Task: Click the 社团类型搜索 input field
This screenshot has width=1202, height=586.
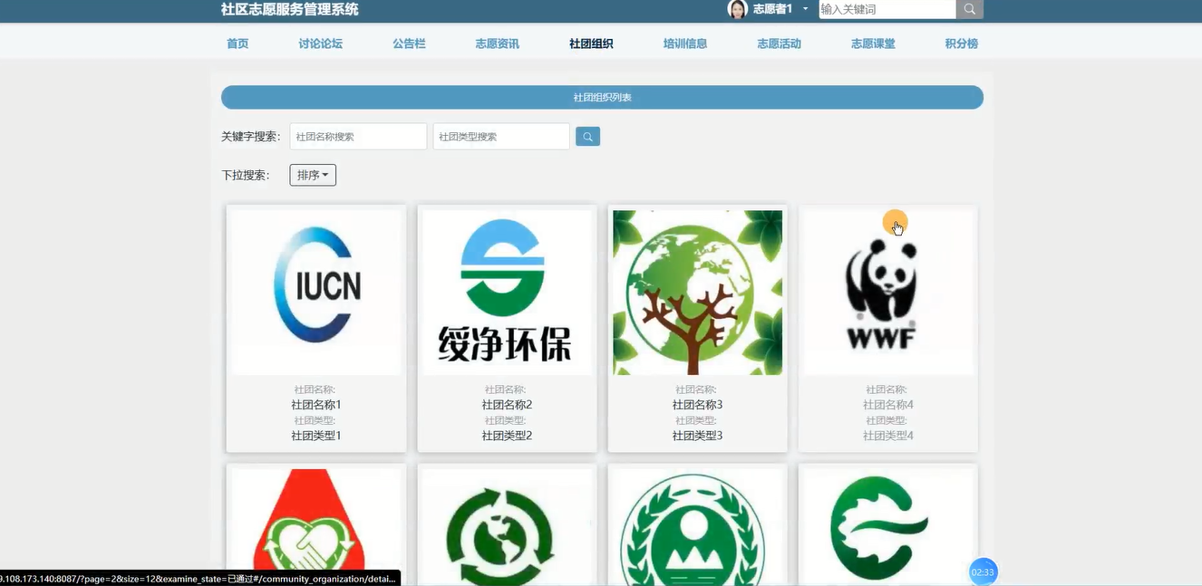Action: point(501,137)
